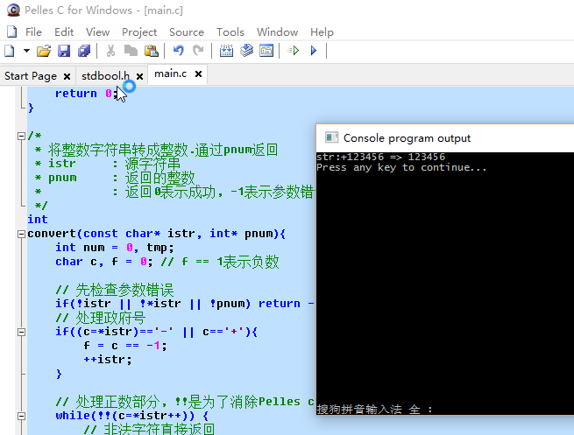Click the Cut scissors icon
Screen dimensions: 574x435
coord(110,51)
